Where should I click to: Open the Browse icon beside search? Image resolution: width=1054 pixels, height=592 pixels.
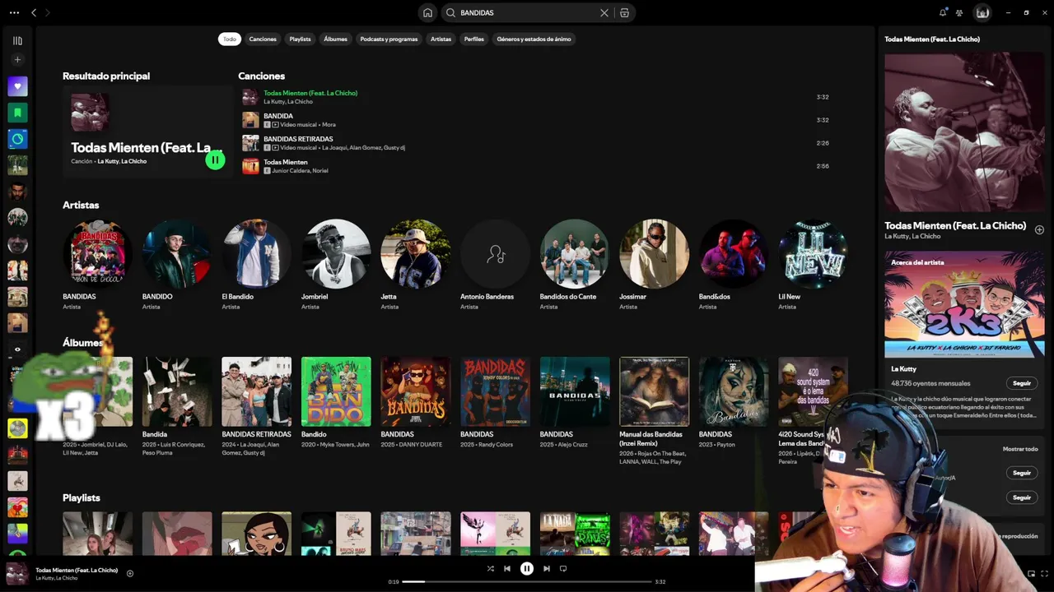pyautogui.click(x=624, y=12)
